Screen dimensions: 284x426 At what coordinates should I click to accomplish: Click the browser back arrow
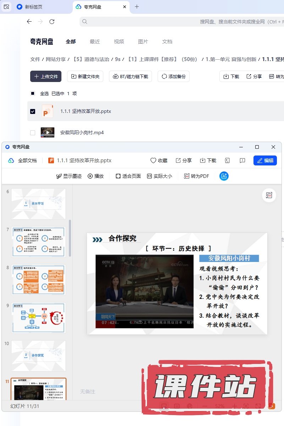(x=29, y=22)
